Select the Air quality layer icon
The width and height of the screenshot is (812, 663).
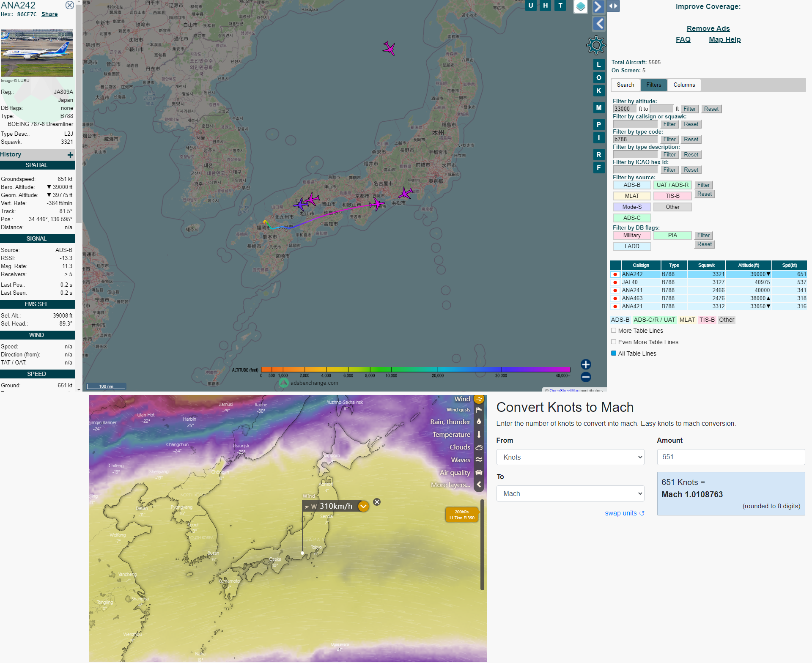pos(479,472)
